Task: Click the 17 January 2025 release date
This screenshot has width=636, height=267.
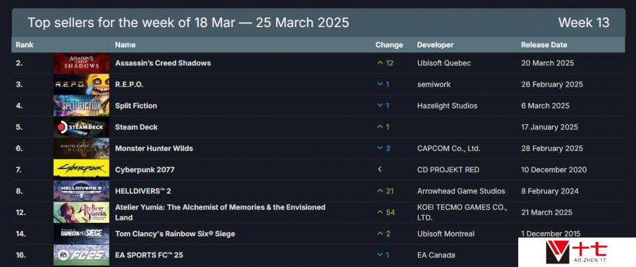Action: coord(549,127)
